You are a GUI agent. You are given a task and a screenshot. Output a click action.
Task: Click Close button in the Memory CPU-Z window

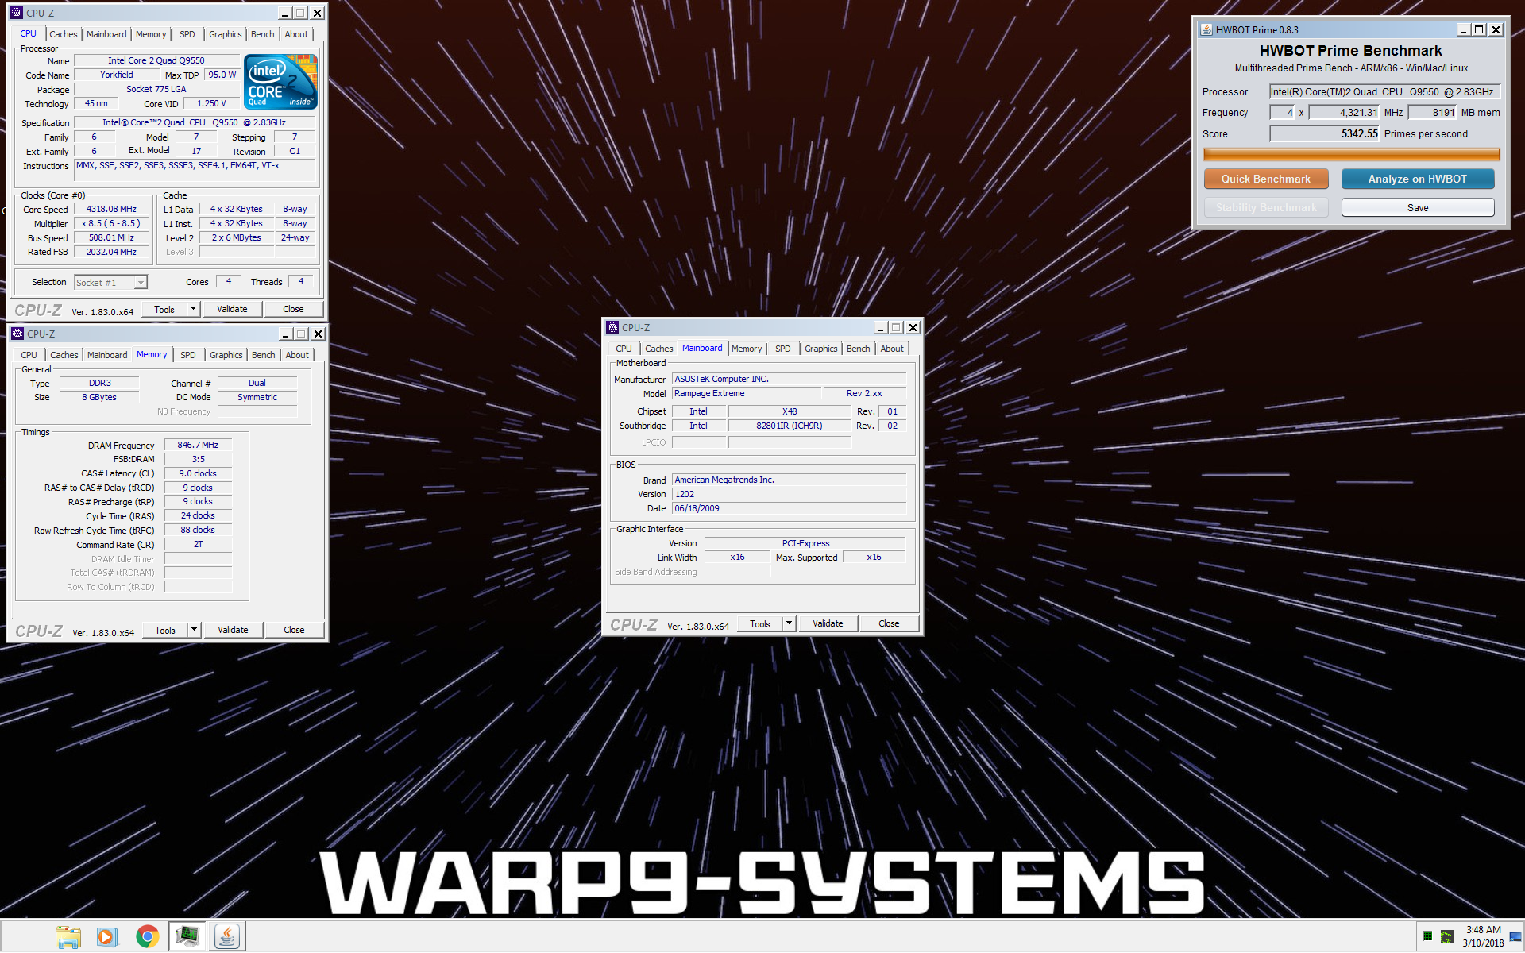pos(294,630)
